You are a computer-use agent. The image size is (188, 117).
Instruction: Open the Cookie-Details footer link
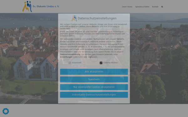point(81,100)
